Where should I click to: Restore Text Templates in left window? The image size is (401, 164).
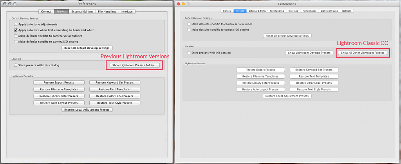[115, 90]
